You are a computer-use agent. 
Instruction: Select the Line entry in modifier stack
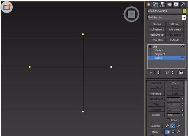point(155,47)
